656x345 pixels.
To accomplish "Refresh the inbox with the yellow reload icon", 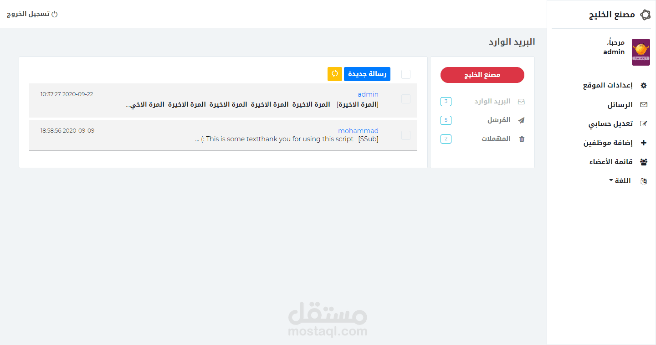I will point(334,74).
